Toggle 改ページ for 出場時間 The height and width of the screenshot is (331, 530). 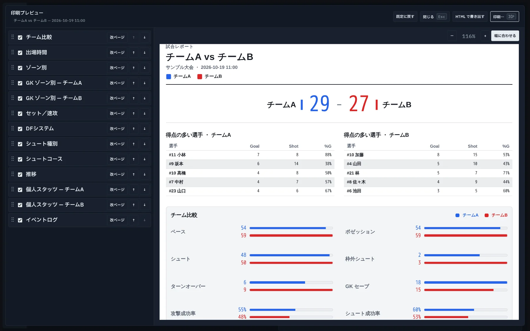pyautogui.click(x=117, y=53)
